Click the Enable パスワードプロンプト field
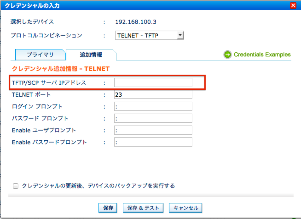301x219 pixels. [153, 142]
